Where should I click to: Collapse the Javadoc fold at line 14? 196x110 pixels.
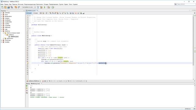pyautogui.click(x=30, y=39)
